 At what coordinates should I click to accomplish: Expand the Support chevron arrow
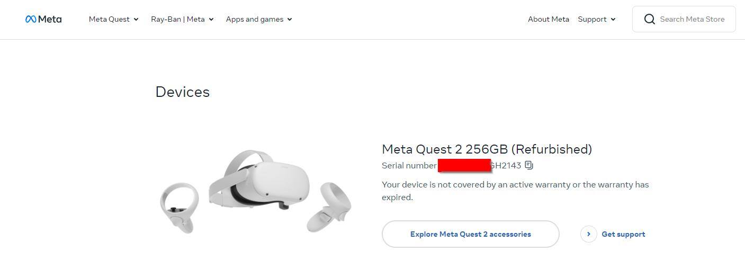[x=613, y=20]
